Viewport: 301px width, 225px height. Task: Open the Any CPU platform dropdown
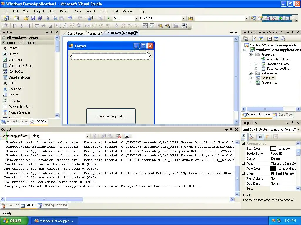pyautogui.click(x=183, y=18)
